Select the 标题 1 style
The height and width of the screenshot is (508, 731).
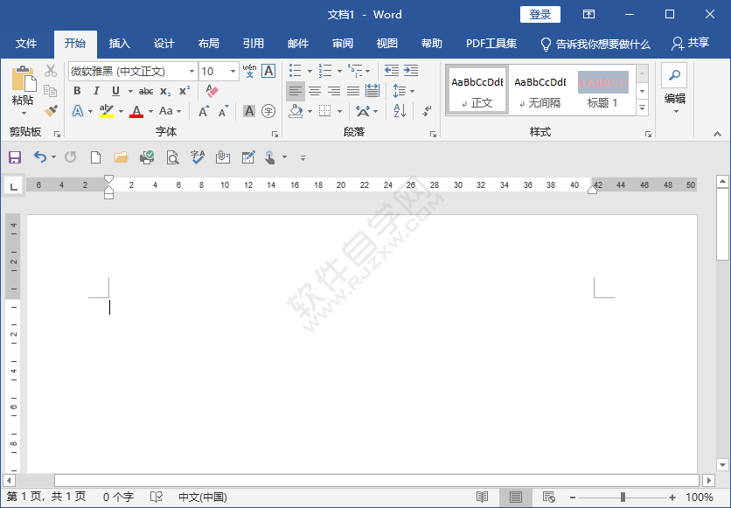(603, 89)
